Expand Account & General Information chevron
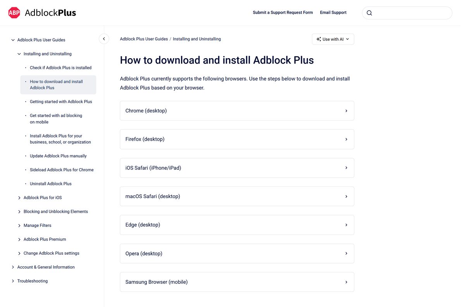The height and width of the screenshot is (307, 465). point(13,267)
